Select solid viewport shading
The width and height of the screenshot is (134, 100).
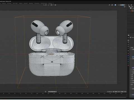coord(122,5)
